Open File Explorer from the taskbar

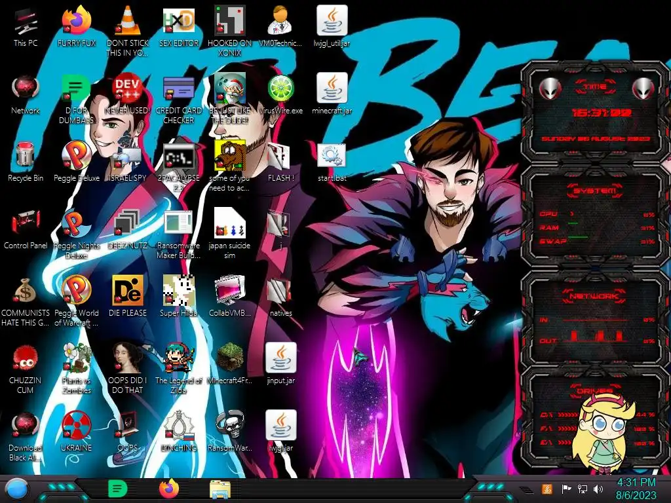tap(220, 489)
